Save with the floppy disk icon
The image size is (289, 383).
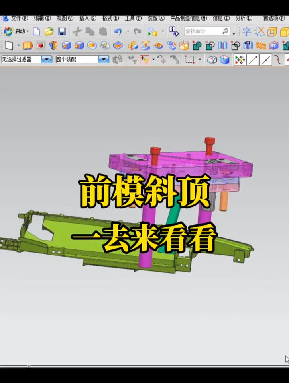[x=62, y=31]
